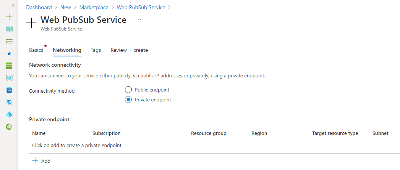
Task: Click the Create a resource plus icon
Action: (x=10, y=17)
